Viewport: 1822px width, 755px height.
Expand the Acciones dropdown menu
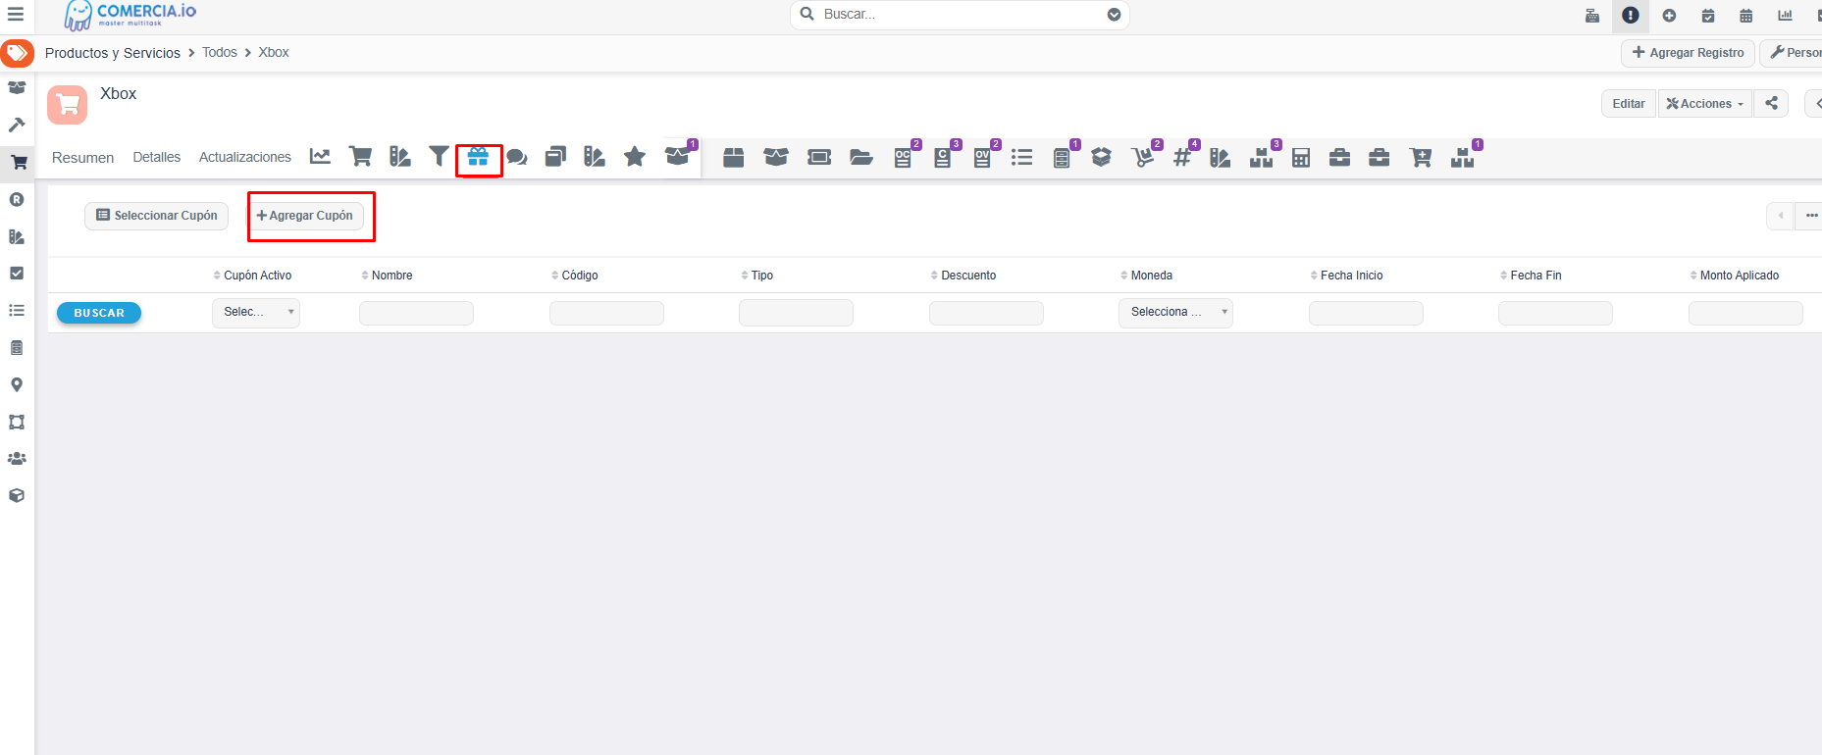[1704, 103]
